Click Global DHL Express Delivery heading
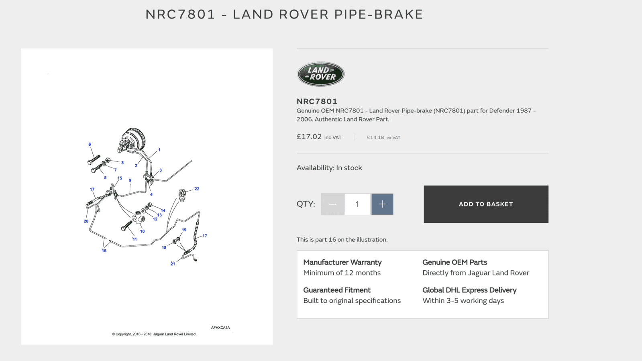Image resolution: width=642 pixels, height=361 pixels. point(469,290)
